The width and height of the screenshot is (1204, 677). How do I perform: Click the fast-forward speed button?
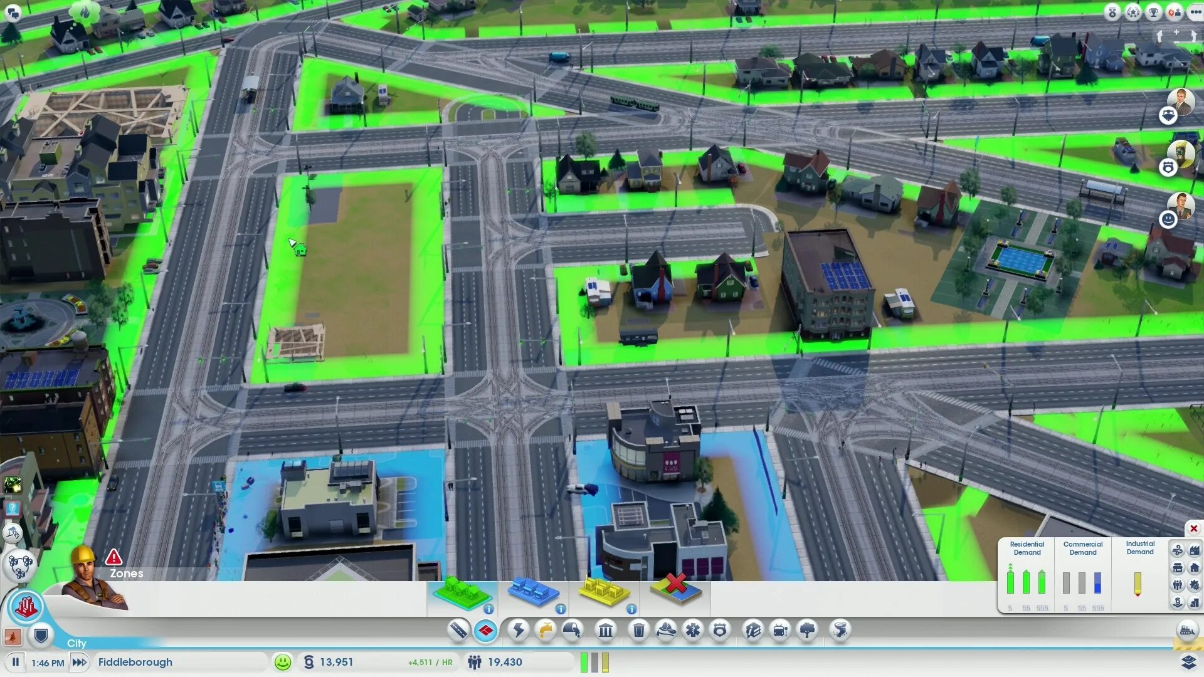(80, 662)
